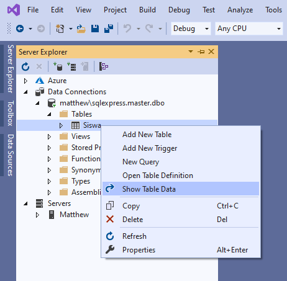Open the Edit menu
The width and height of the screenshot is (287, 281).
coord(57,10)
